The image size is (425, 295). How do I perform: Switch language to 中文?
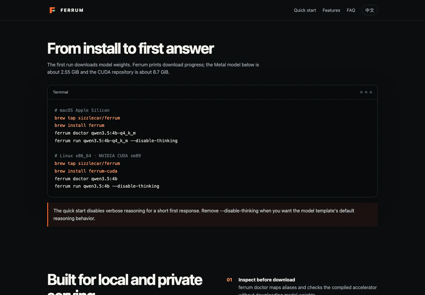370,10
